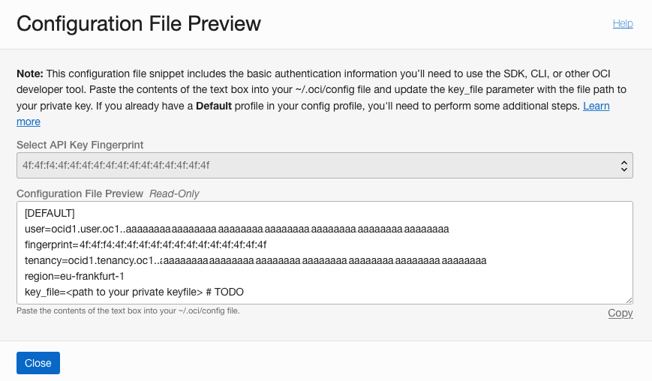Click the Configuration File Preview field label
The width and height of the screenshot is (652, 381).
[80, 193]
